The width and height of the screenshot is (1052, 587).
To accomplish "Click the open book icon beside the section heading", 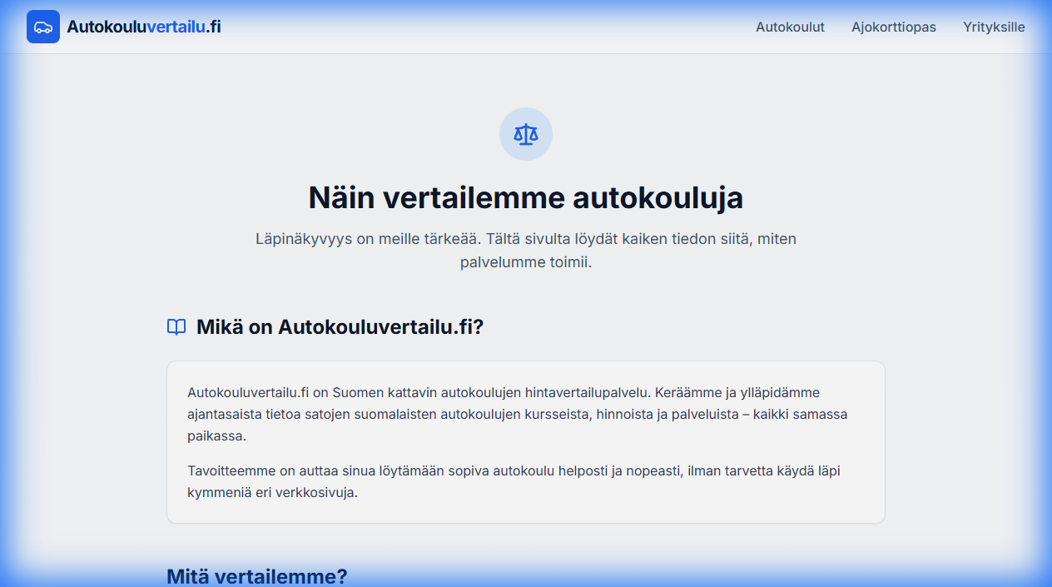I will (176, 327).
